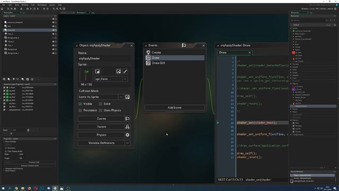This screenshot has width=339, height=191.
Task: Toggle the Clear Display Buffer checkbox in Room Settings
Action: (6, 151)
